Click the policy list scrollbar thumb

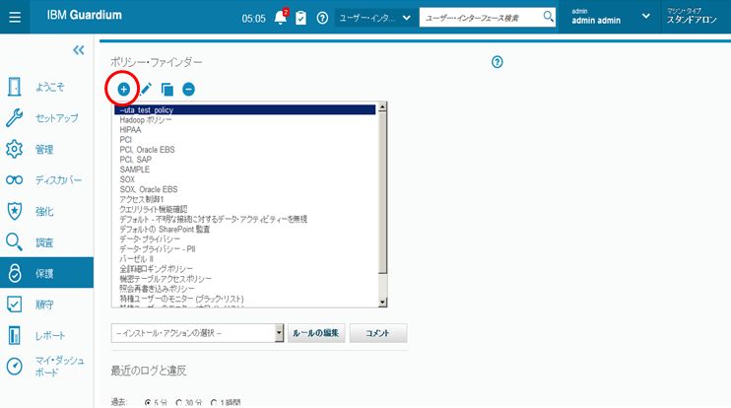tap(382, 193)
